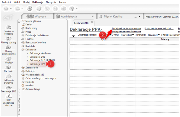The height and width of the screenshot is (117, 180).
Task: Open the Dodaj menu
Action: coord(26,2)
